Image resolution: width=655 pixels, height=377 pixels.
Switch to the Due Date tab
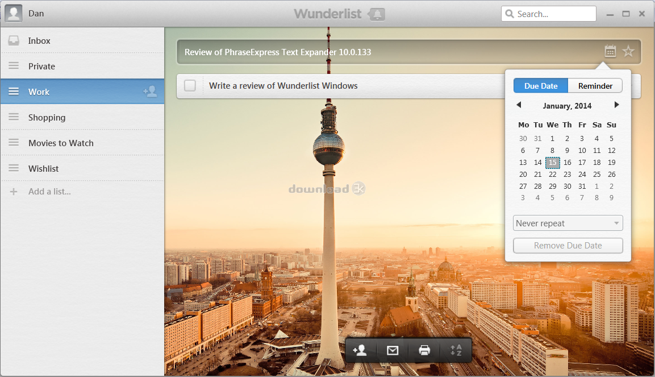[541, 86]
